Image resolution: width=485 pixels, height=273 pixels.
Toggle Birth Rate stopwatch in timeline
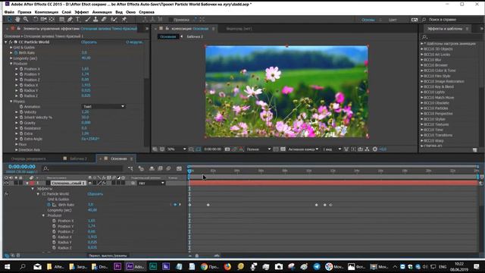coord(48,205)
